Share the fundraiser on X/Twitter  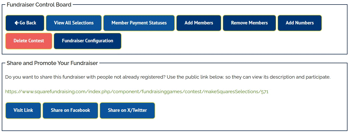pos(127,110)
